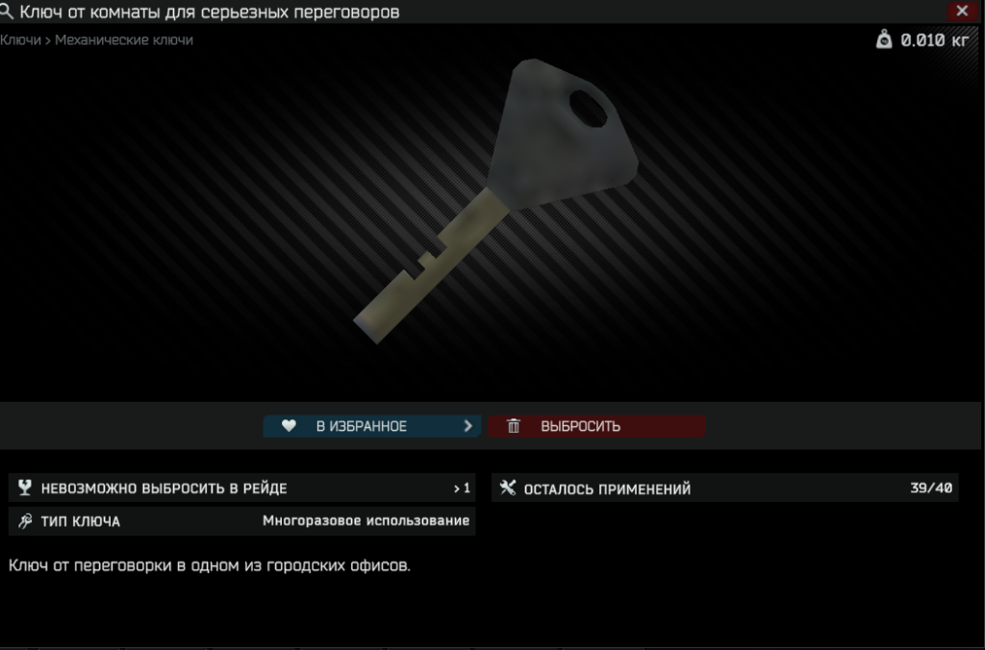Click the key type icon near ТИП КЛЮЧА

(24, 521)
